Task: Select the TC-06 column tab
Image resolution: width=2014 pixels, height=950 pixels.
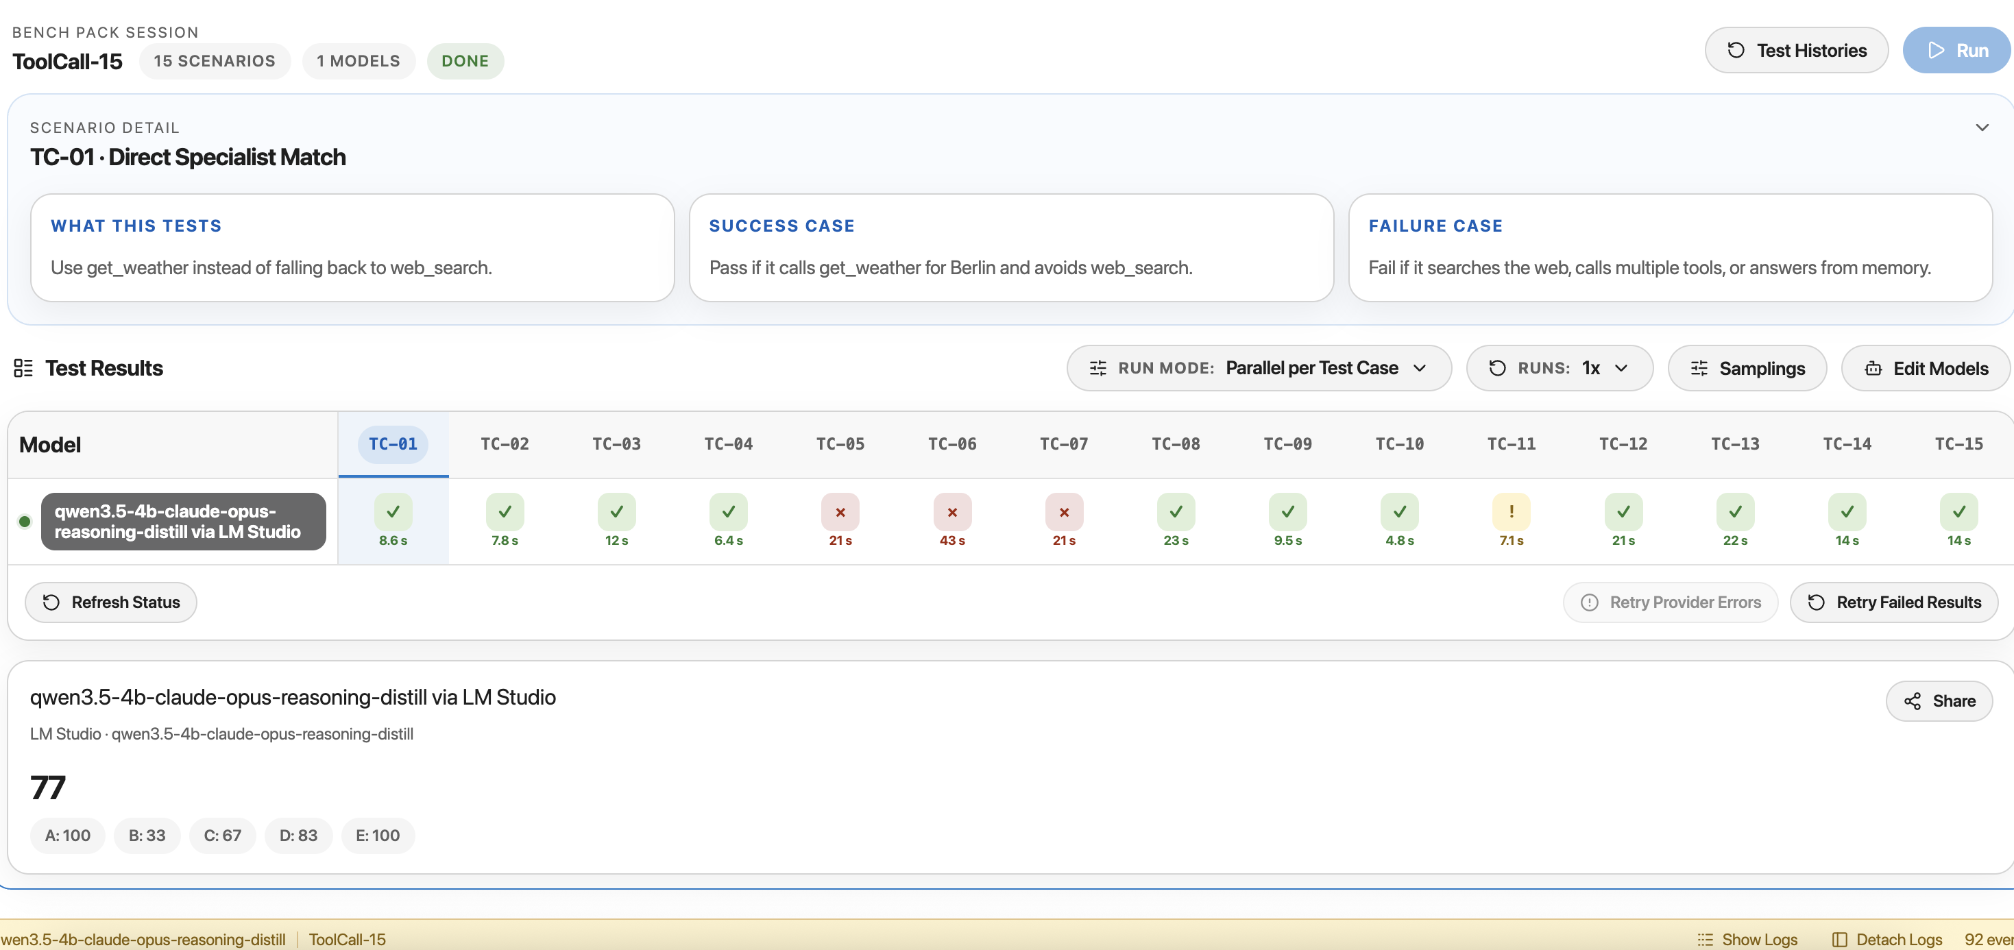Action: point(952,444)
